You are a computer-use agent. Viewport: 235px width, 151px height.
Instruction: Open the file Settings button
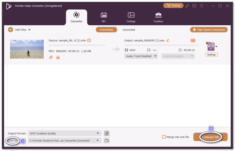[211, 55]
